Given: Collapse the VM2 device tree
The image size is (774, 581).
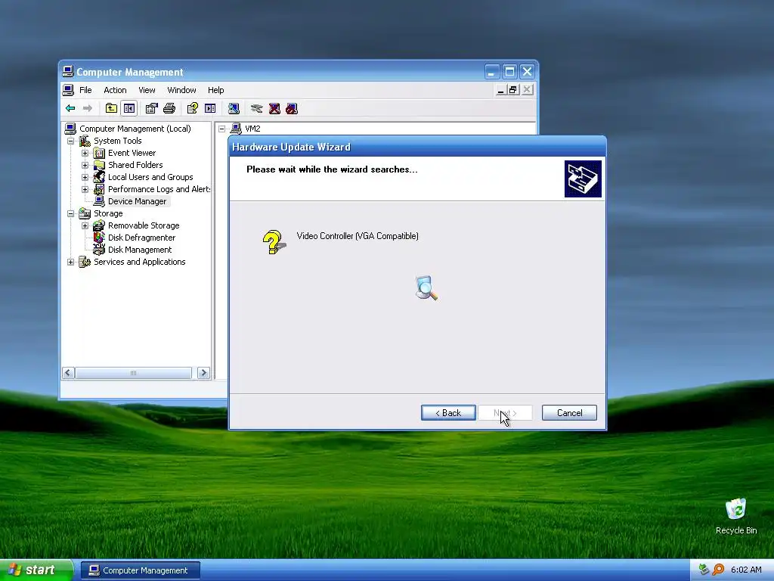Looking at the screenshot, I should click(x=222, y=129).
